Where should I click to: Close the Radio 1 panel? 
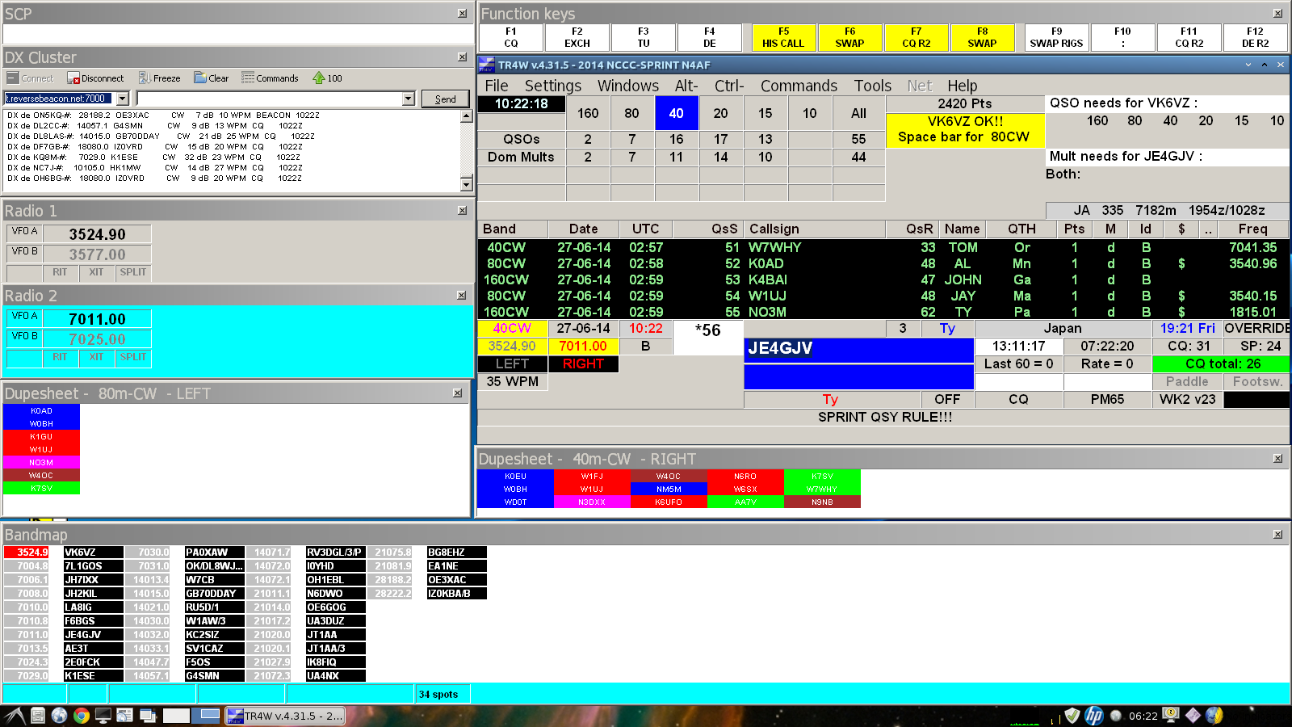[x=462, y=211]
